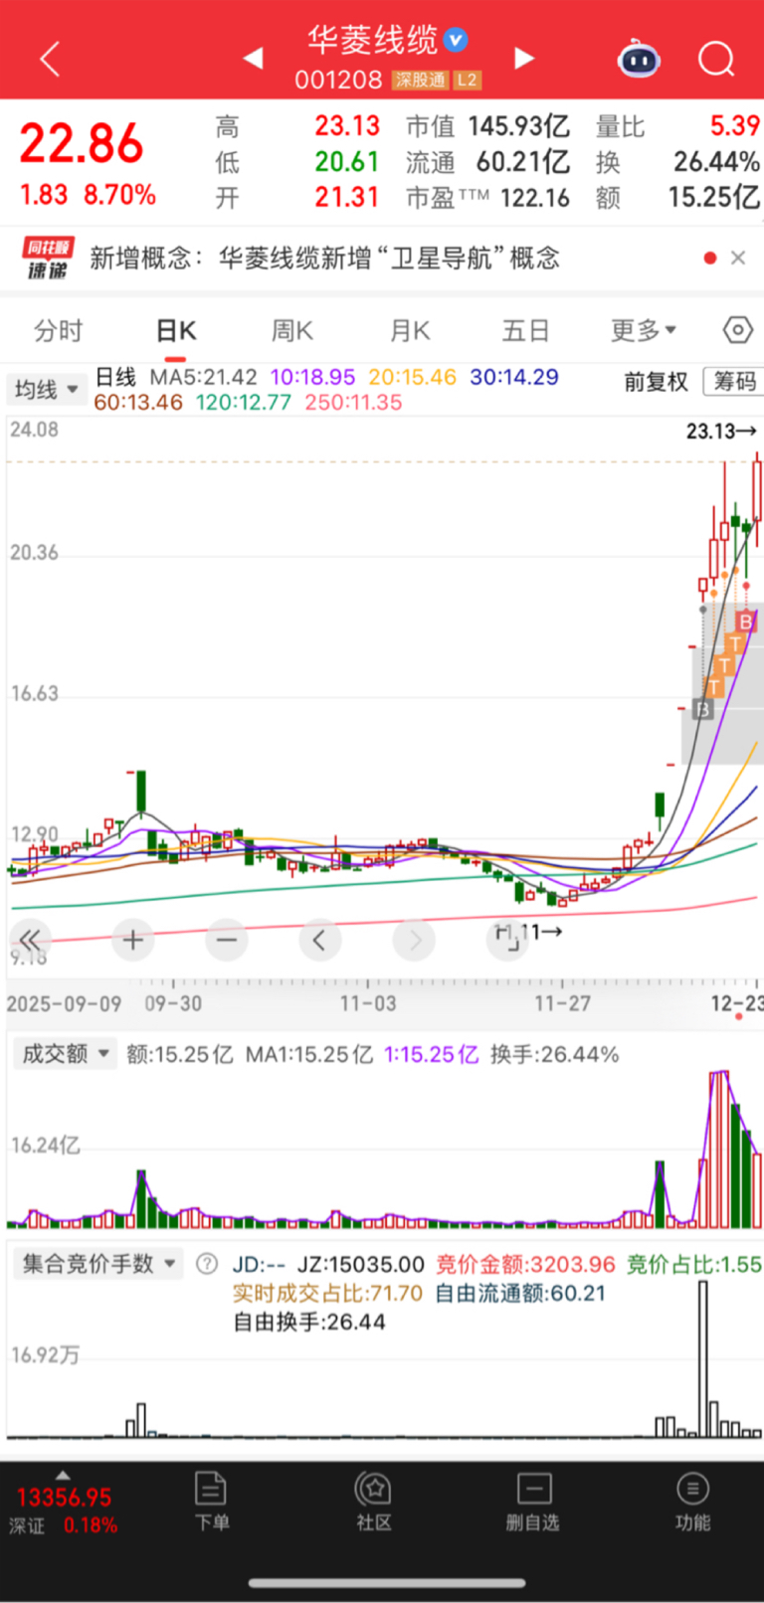The height and width of the screenshot is (1603, 764).
Task: Open the 筹码 chip distribution button
Action: (734, 382)
